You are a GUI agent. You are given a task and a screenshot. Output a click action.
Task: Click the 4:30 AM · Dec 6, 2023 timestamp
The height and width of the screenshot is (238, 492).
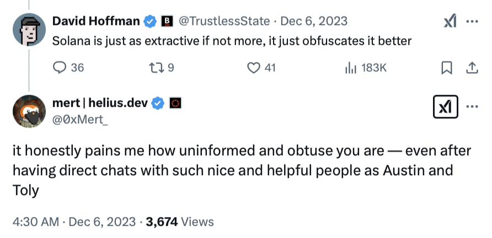coord(74,221)
